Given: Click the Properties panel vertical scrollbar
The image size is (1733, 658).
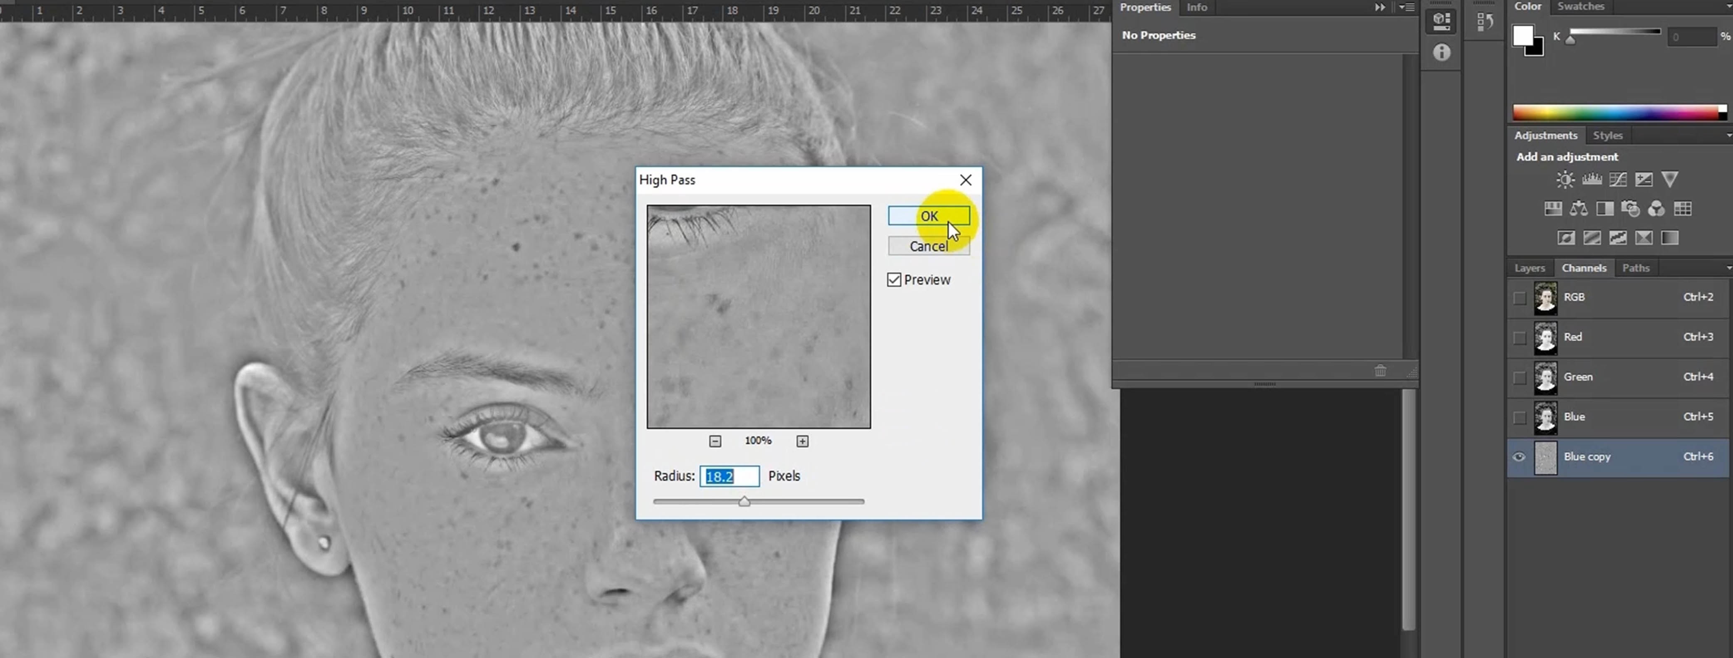Looking at the screenshot, I should point(1409,206).
